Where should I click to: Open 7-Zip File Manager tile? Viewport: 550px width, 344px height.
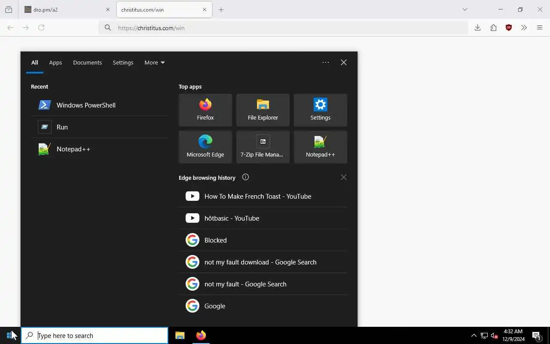(x=263, y=147)
